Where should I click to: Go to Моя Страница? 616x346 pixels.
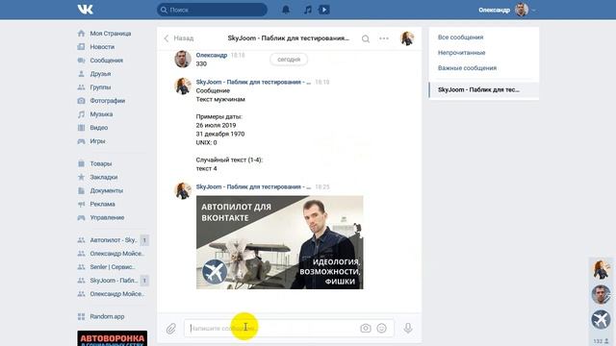111,34
